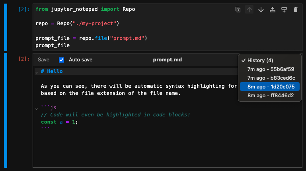Delete the cell with the trash icon
Screen dimensions: 306x171
tap(296, 10)
